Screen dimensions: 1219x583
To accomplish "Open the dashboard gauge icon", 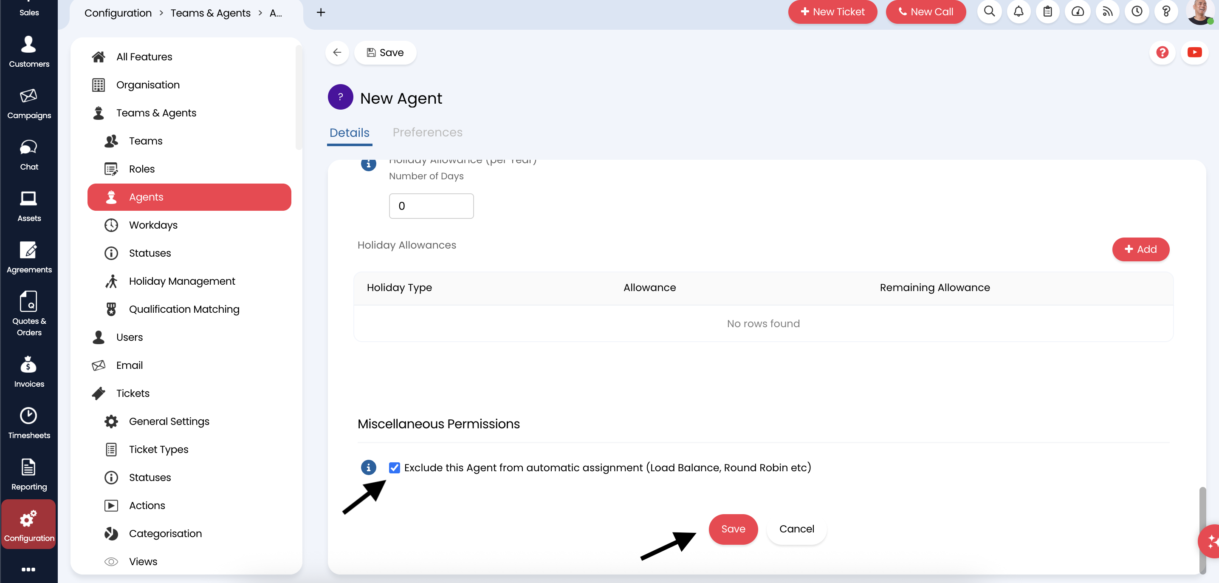I will pyautogui.click(x=1078, y=12).
